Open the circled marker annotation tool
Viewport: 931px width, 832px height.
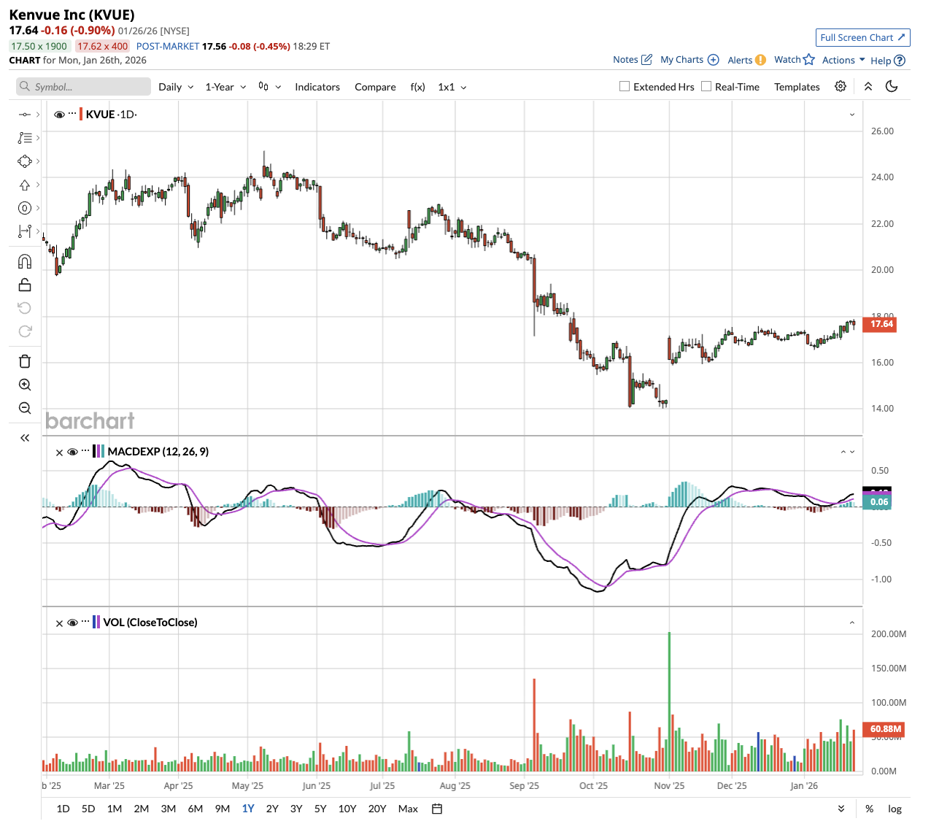(25, 208)
